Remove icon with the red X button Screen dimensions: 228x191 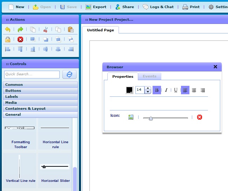[200, 117]
